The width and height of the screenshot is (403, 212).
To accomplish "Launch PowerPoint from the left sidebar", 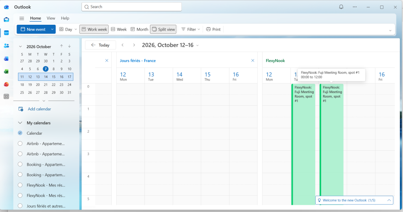I will tap(6, 84).
